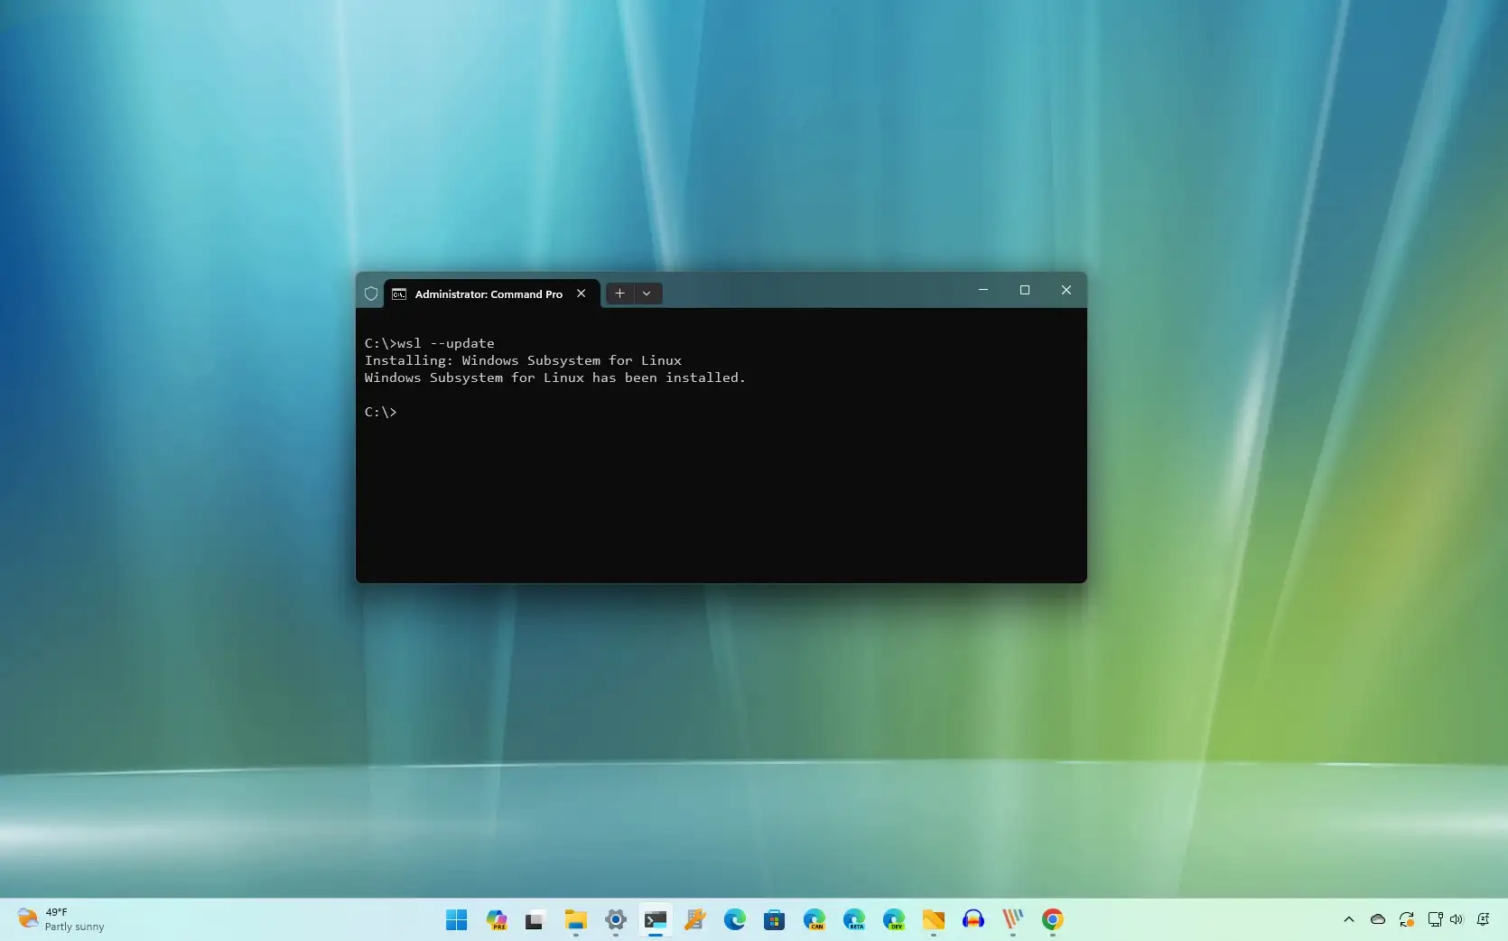The width and height of the screenshot is (1508, 941).
Task: Launch Google Chrome from taskbar
Action: pyautogui.click(x=1052, y=919)
